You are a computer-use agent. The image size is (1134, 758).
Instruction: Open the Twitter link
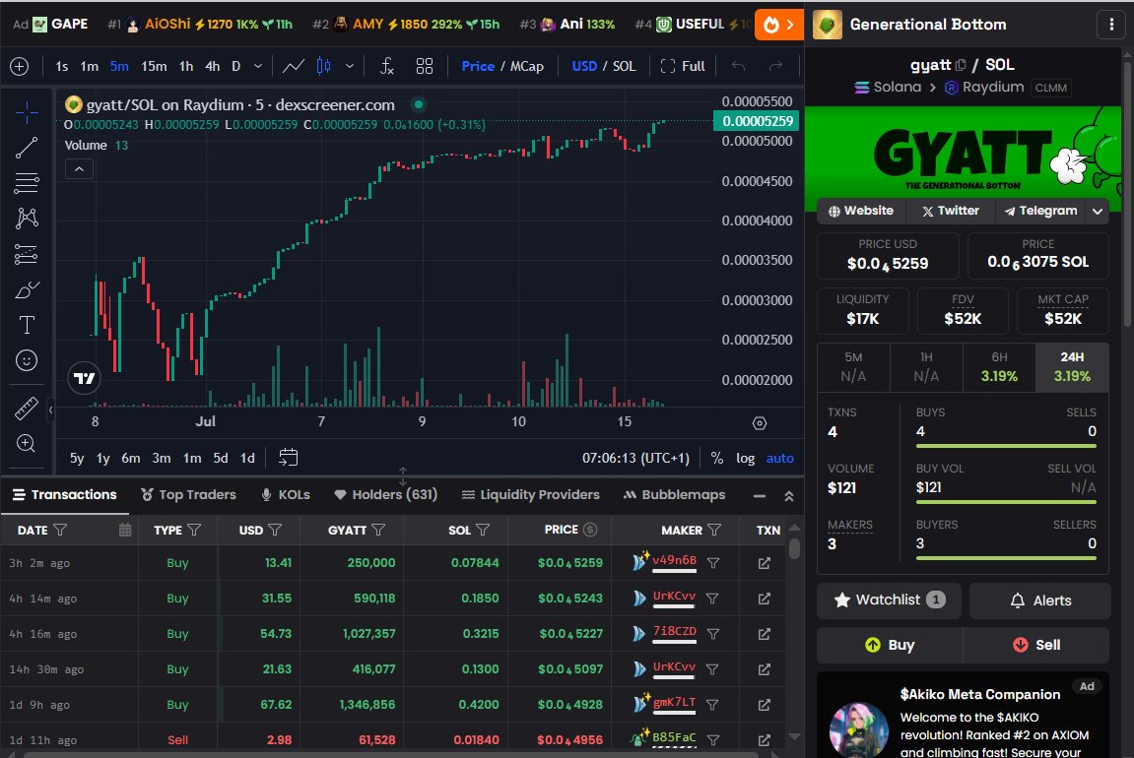(951, 211)
